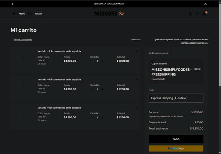Click the order Subtotal value $ 3.780,00
Image resolution: width=221 pixels, height=154 pixels.
(x=197, y=112)
